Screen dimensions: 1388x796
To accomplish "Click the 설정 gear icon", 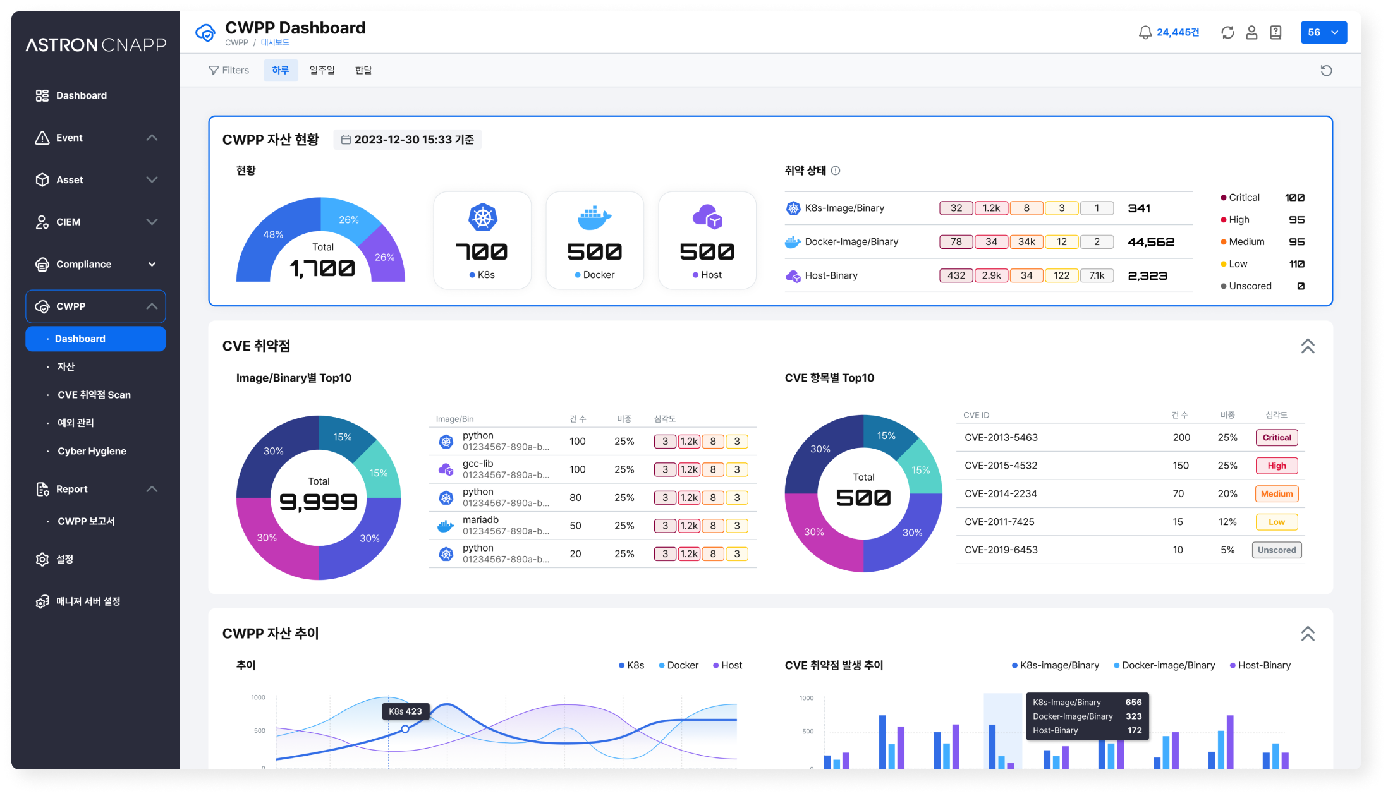I will pyautogui.click(x=42, y=559).
